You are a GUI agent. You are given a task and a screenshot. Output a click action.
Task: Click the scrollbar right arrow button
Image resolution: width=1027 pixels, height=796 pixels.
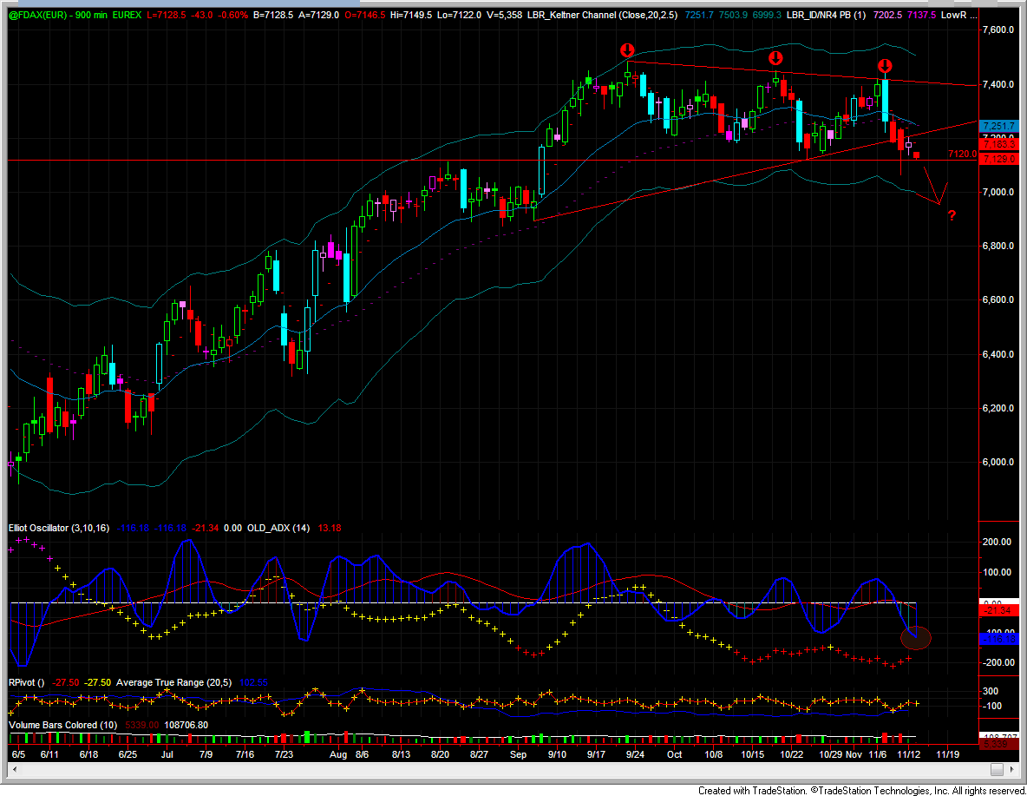coord(1013,768)
